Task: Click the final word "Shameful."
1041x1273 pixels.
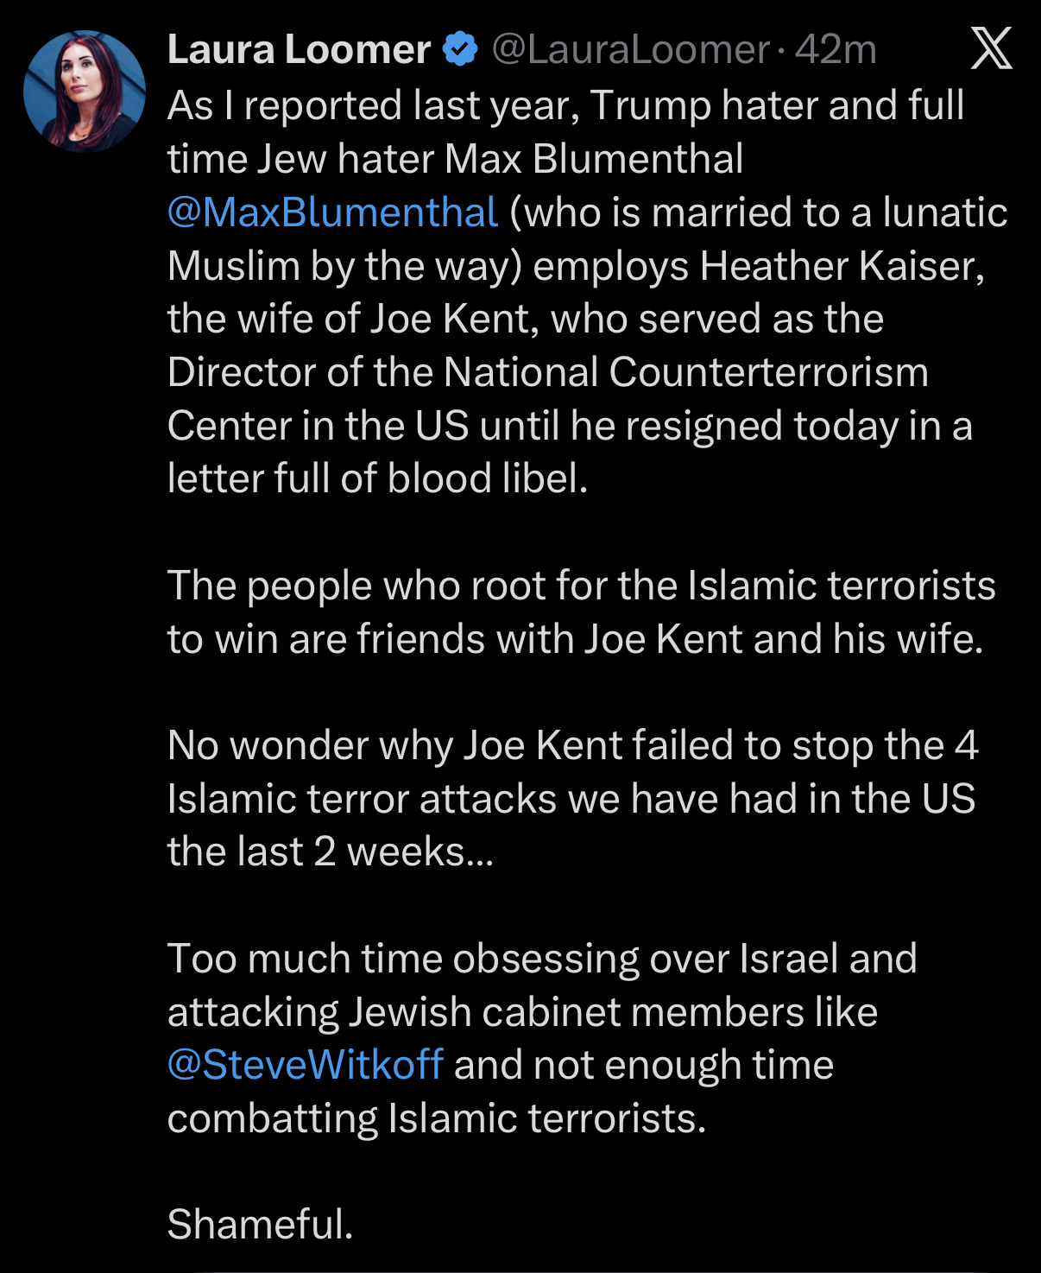Action: pos(260,1224)
